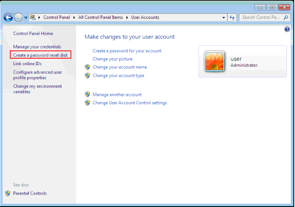
Task: Open Change User Account Control settings
Action: (x=130, y=103)
